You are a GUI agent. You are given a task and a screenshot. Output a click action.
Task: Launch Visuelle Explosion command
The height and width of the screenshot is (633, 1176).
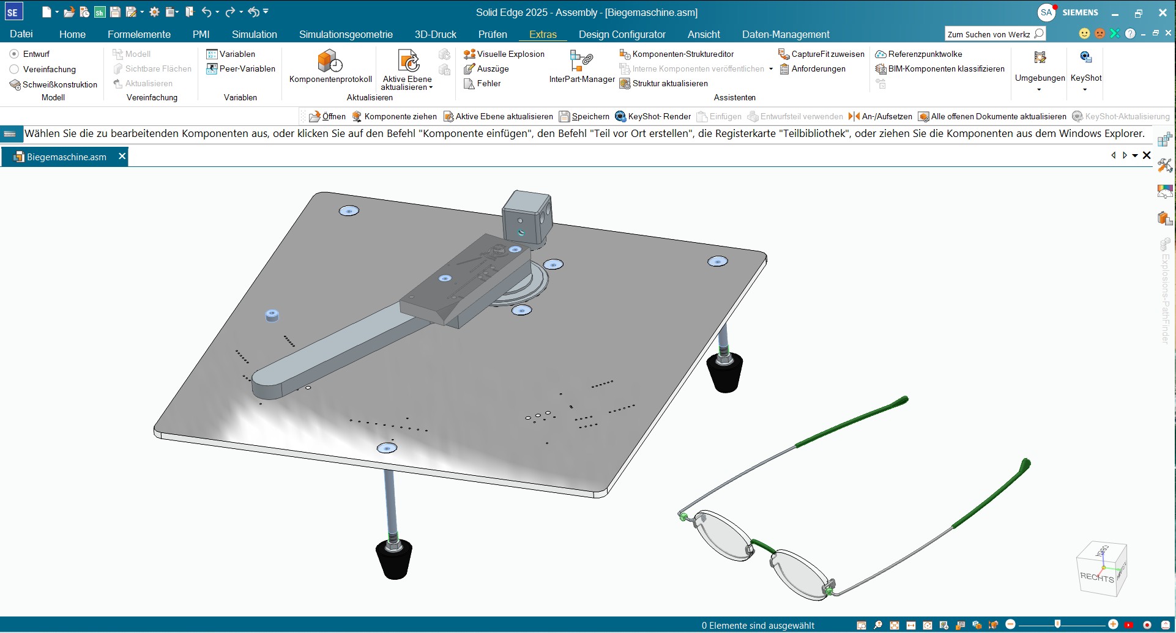[504, 54]
